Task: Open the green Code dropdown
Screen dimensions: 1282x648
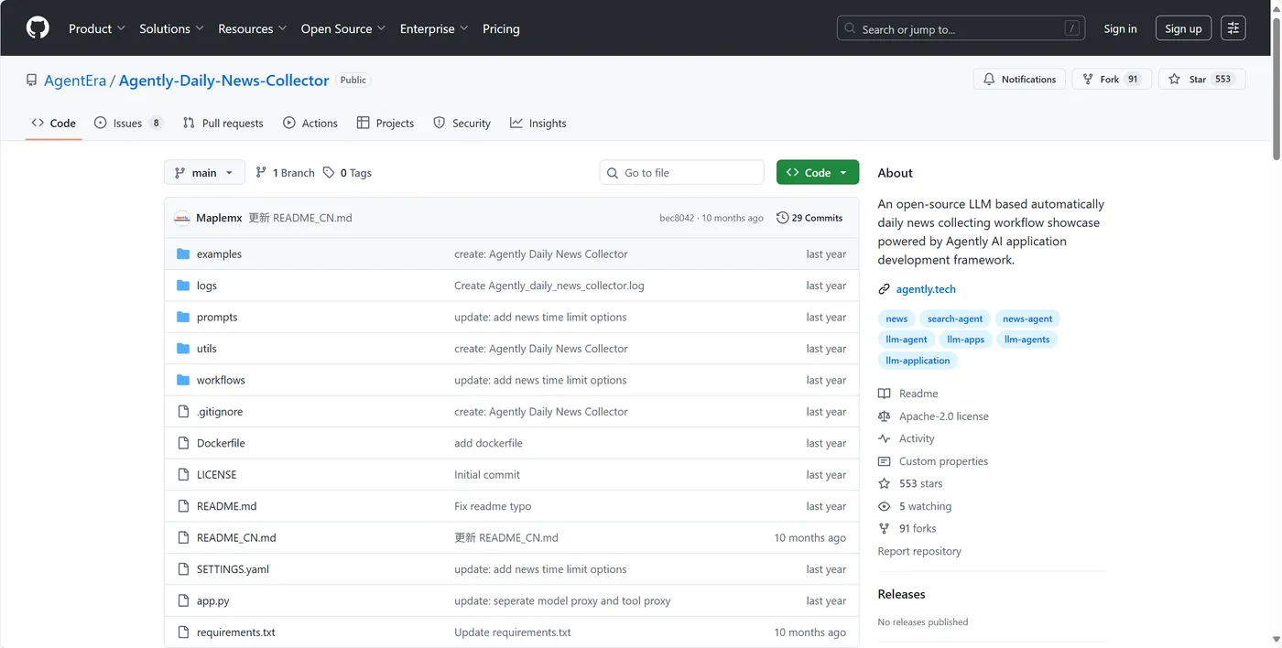Action: [x=817, y=173]
